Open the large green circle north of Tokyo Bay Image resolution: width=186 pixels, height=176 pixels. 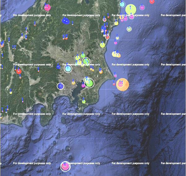pos(89,83)
